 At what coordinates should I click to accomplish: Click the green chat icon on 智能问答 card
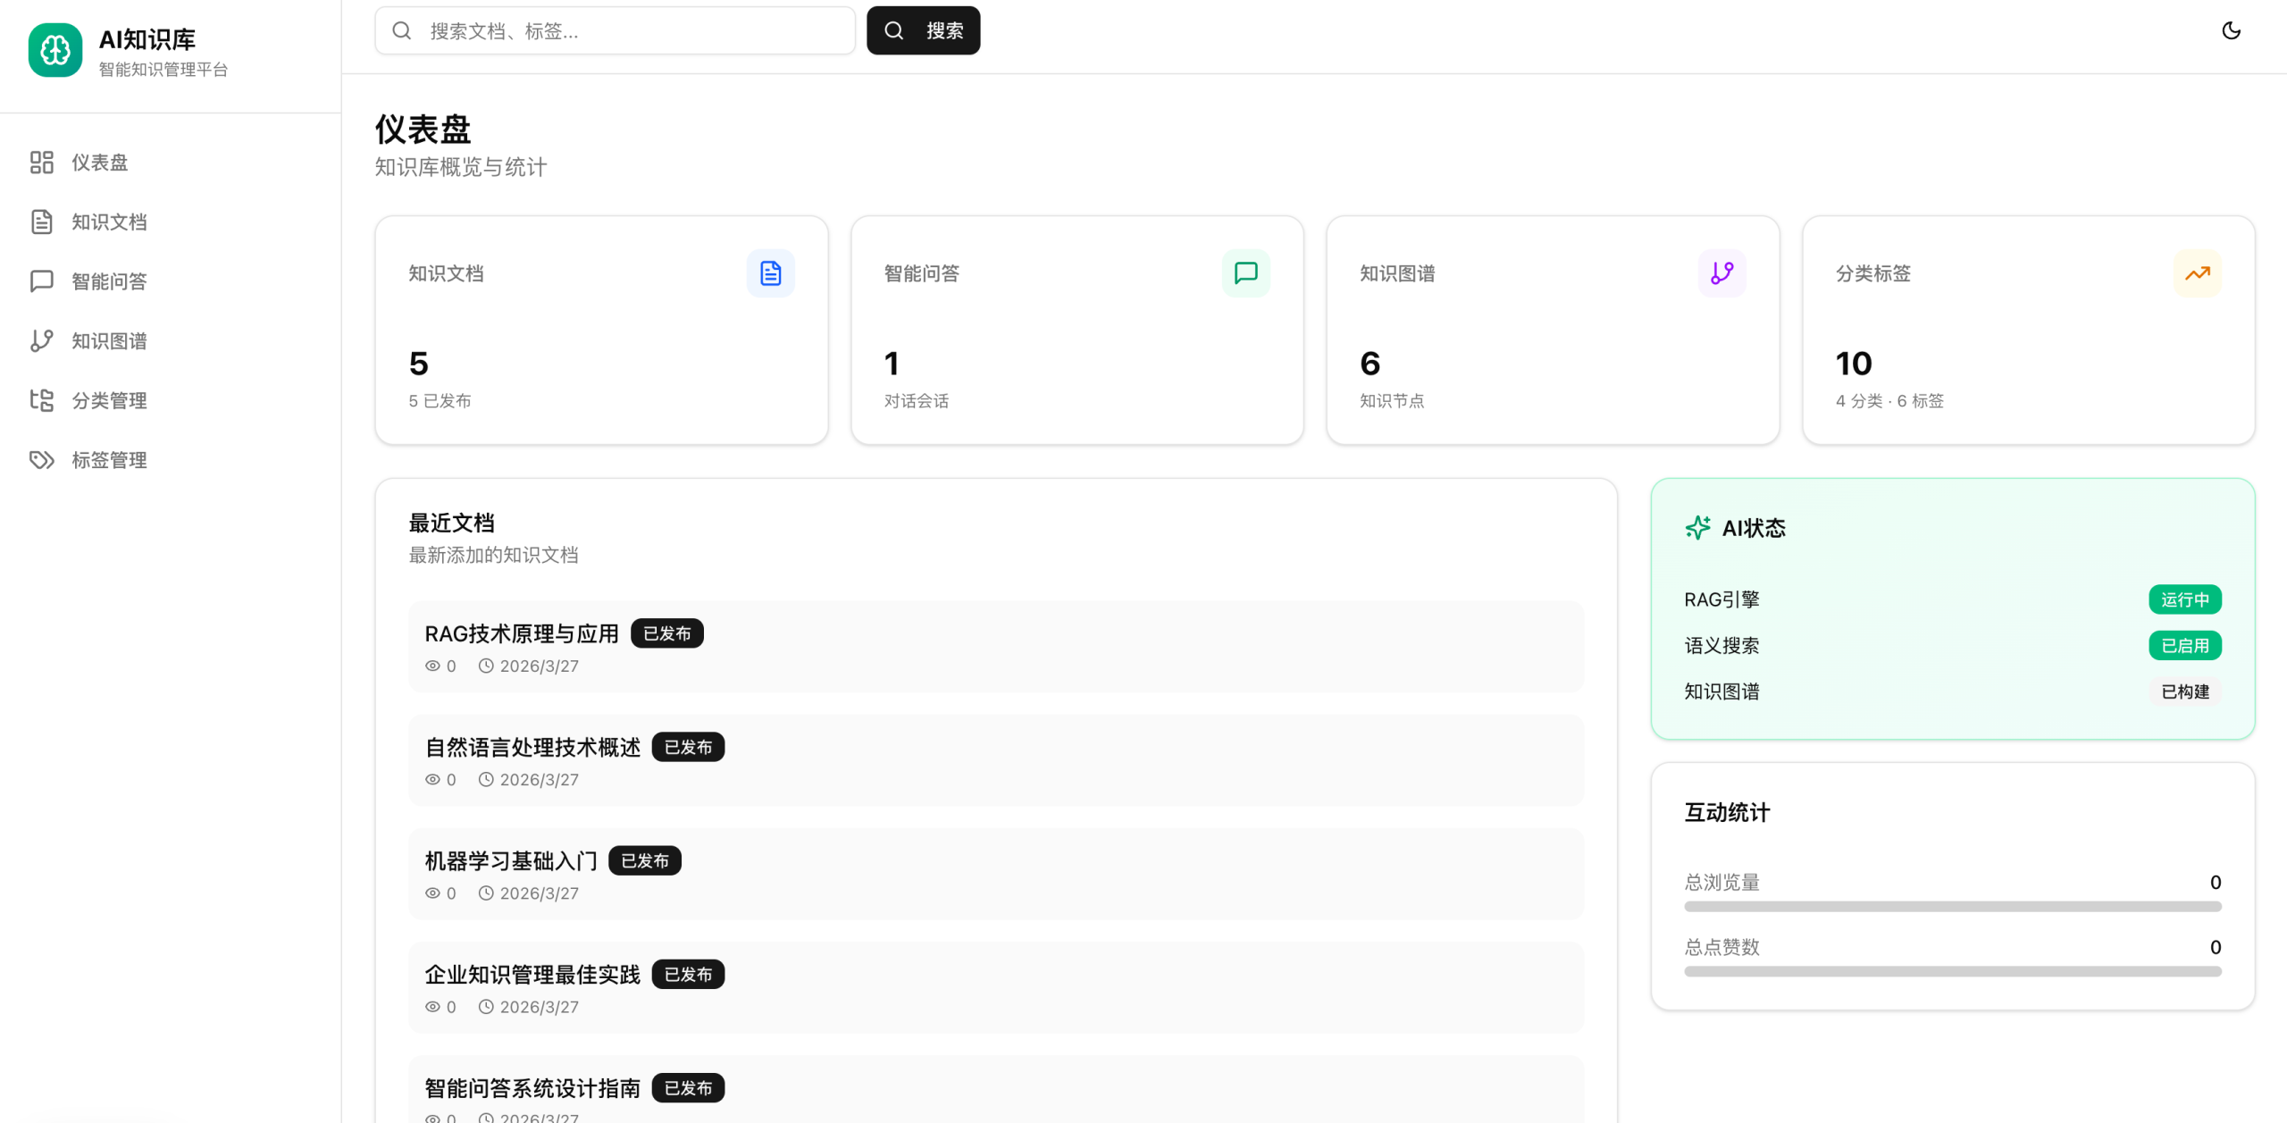(x=1245, y=273)
